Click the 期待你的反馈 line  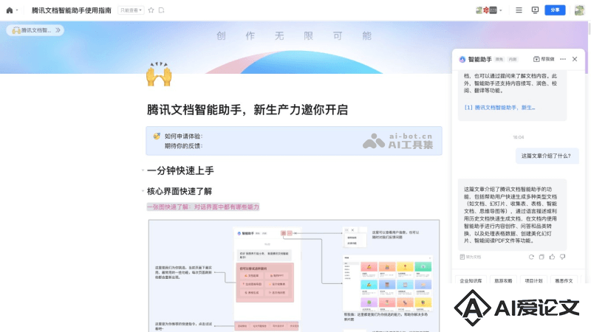[183, 145]
